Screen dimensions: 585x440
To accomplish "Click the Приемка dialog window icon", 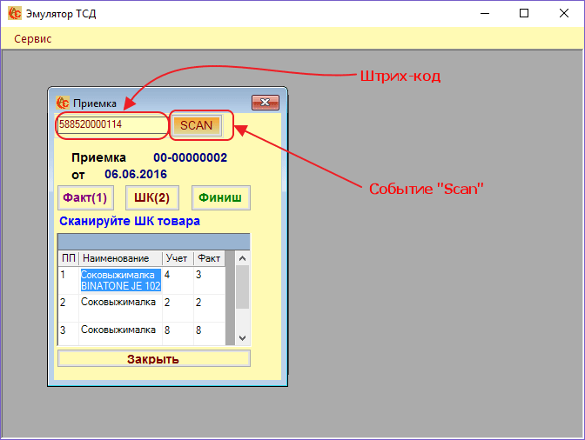I will click(x=63, y=102).
